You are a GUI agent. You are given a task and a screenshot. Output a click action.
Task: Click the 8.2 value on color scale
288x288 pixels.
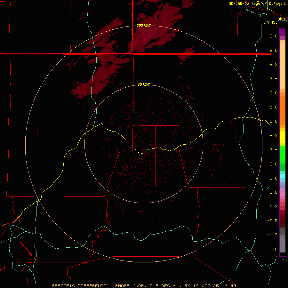[x=274, y=64]
